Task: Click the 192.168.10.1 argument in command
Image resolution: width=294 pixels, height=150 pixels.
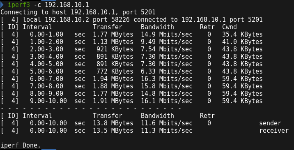Action: 67,5
